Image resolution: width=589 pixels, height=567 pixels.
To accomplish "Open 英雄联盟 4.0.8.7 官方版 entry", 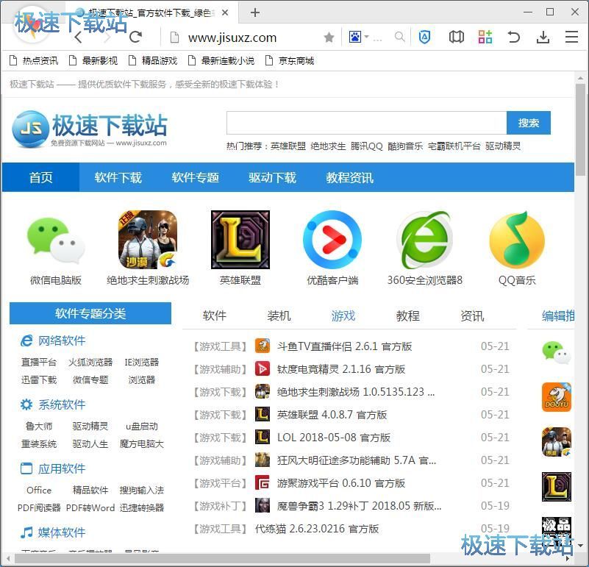I will [x=332, y=415].
